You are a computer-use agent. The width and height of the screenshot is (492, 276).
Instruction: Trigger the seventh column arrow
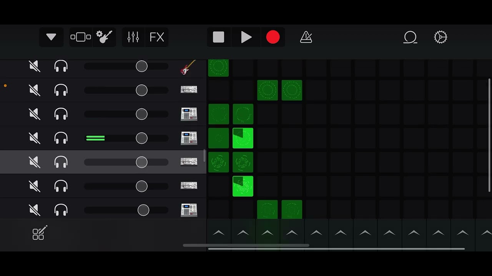365,233
